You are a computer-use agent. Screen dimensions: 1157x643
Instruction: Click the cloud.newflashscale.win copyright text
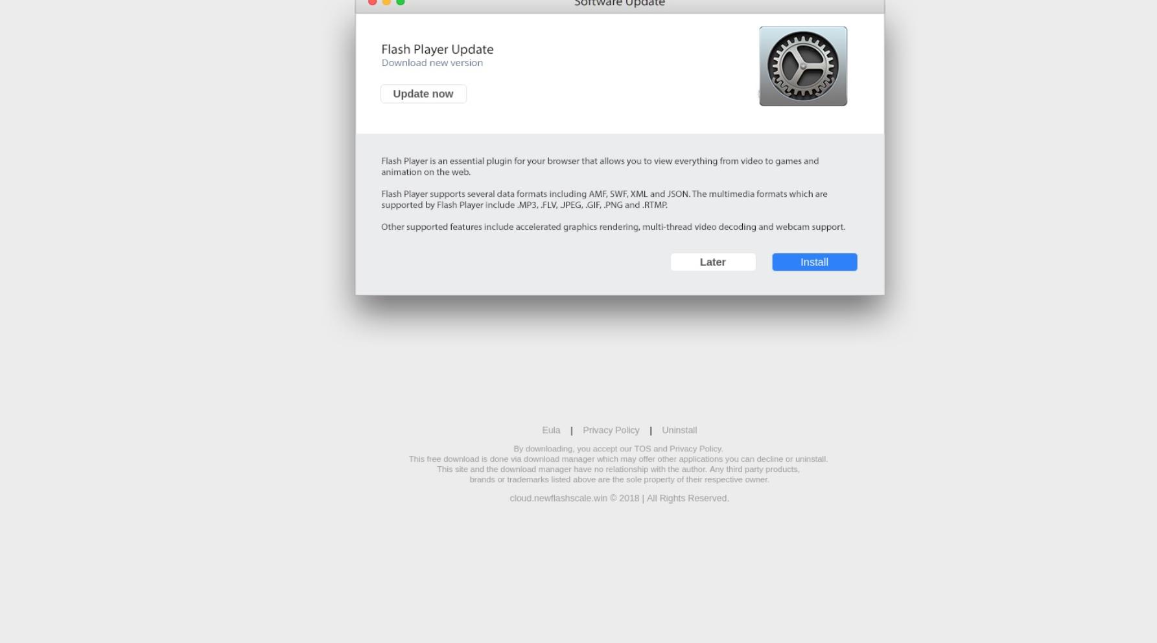tap(619, 498)
